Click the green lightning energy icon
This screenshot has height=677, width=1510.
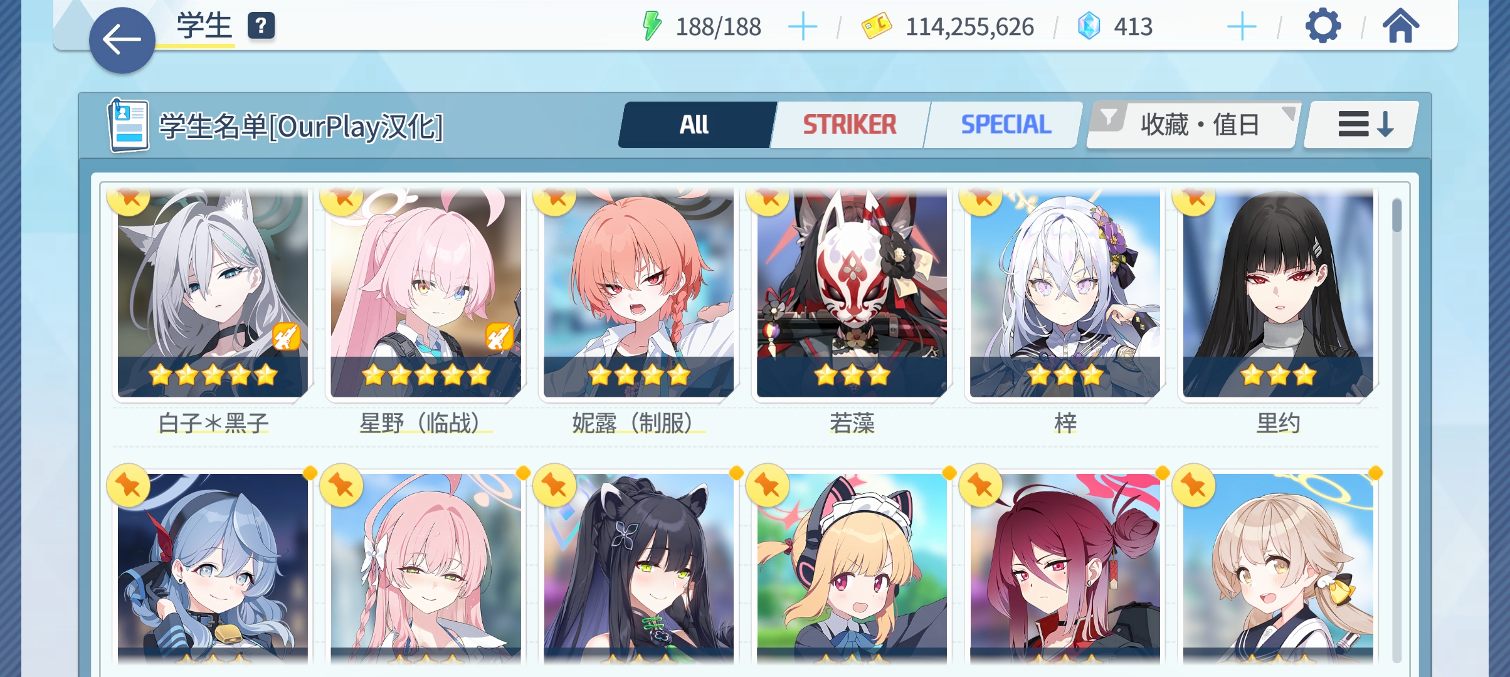point(652,26)
